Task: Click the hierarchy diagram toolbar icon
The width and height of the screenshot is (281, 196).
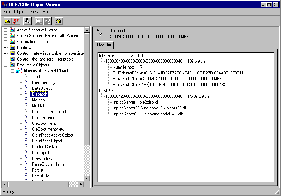Action: pyautogui.click(x=27, y=21)
